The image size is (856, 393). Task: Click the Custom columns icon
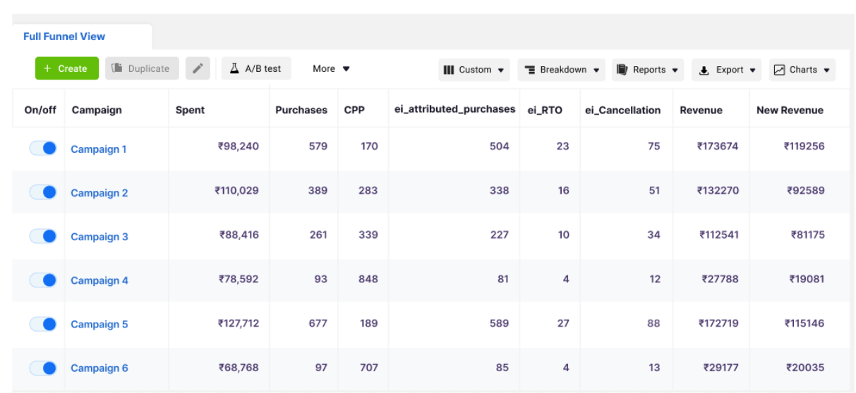(x=448, y=70)
